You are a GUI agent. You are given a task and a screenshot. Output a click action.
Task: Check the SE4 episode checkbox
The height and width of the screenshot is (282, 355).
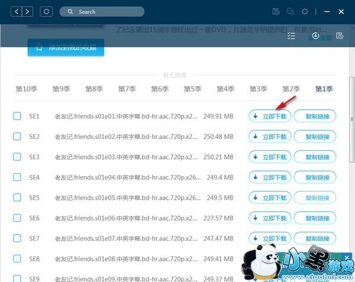pyautogui.click(x=17, y=177)
